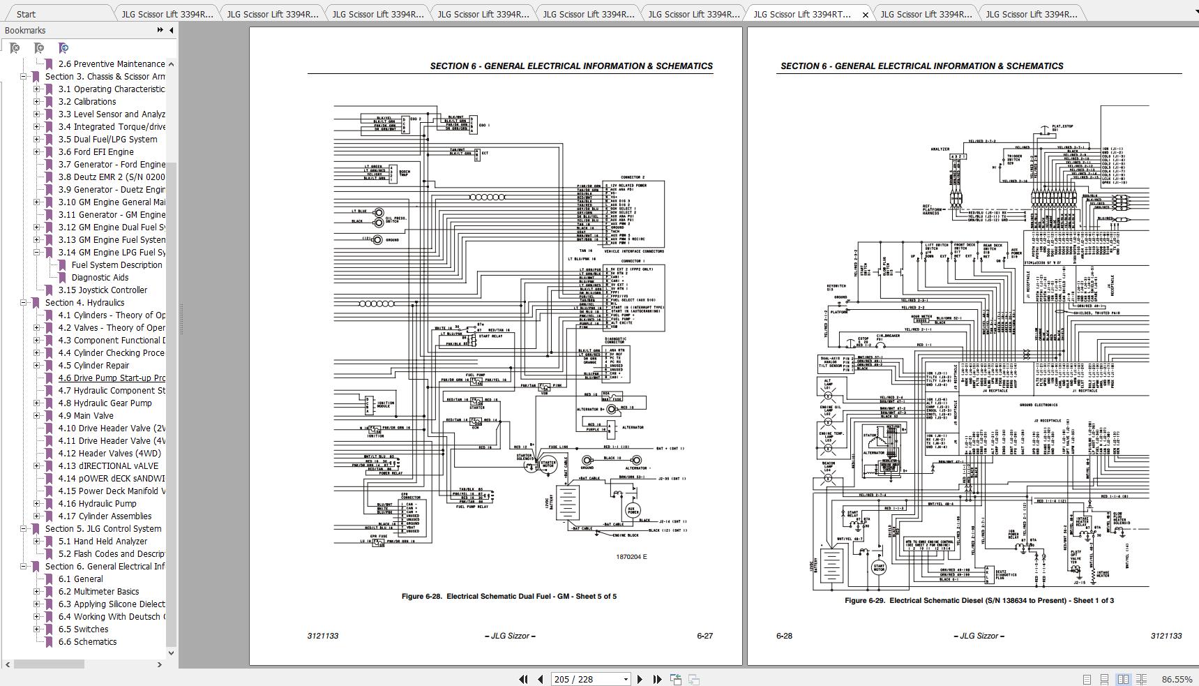This screenshot has height=686, width=1199.
Task: Expand the 3.10 GM Engine General bookmark
Action: (x=36, y=202)
